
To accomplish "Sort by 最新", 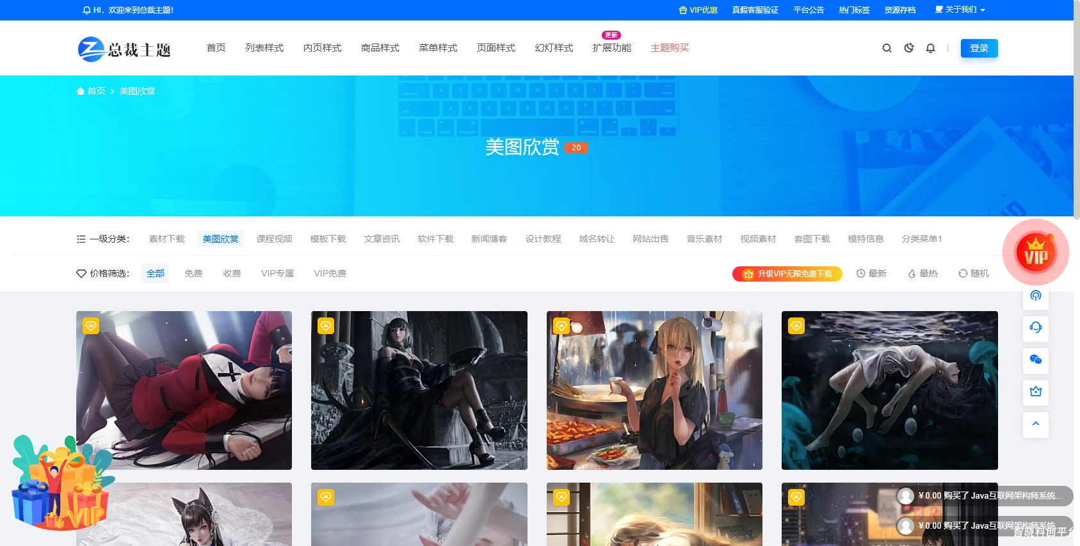I will [871, 273].
